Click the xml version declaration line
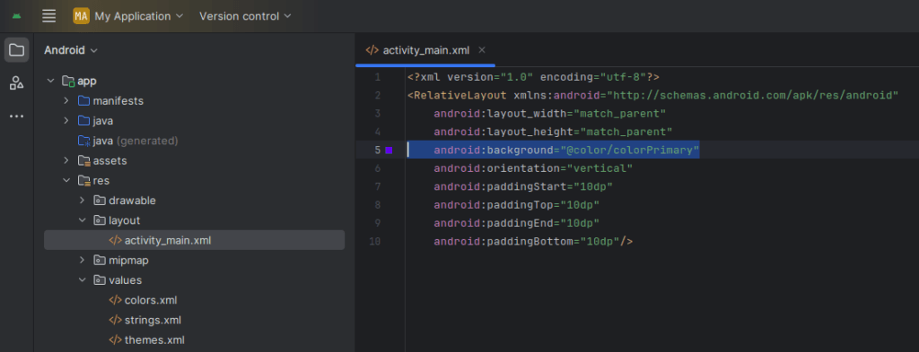 (533, 77)
